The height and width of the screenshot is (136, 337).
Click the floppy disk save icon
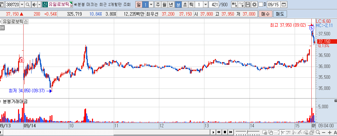point(247,5)
